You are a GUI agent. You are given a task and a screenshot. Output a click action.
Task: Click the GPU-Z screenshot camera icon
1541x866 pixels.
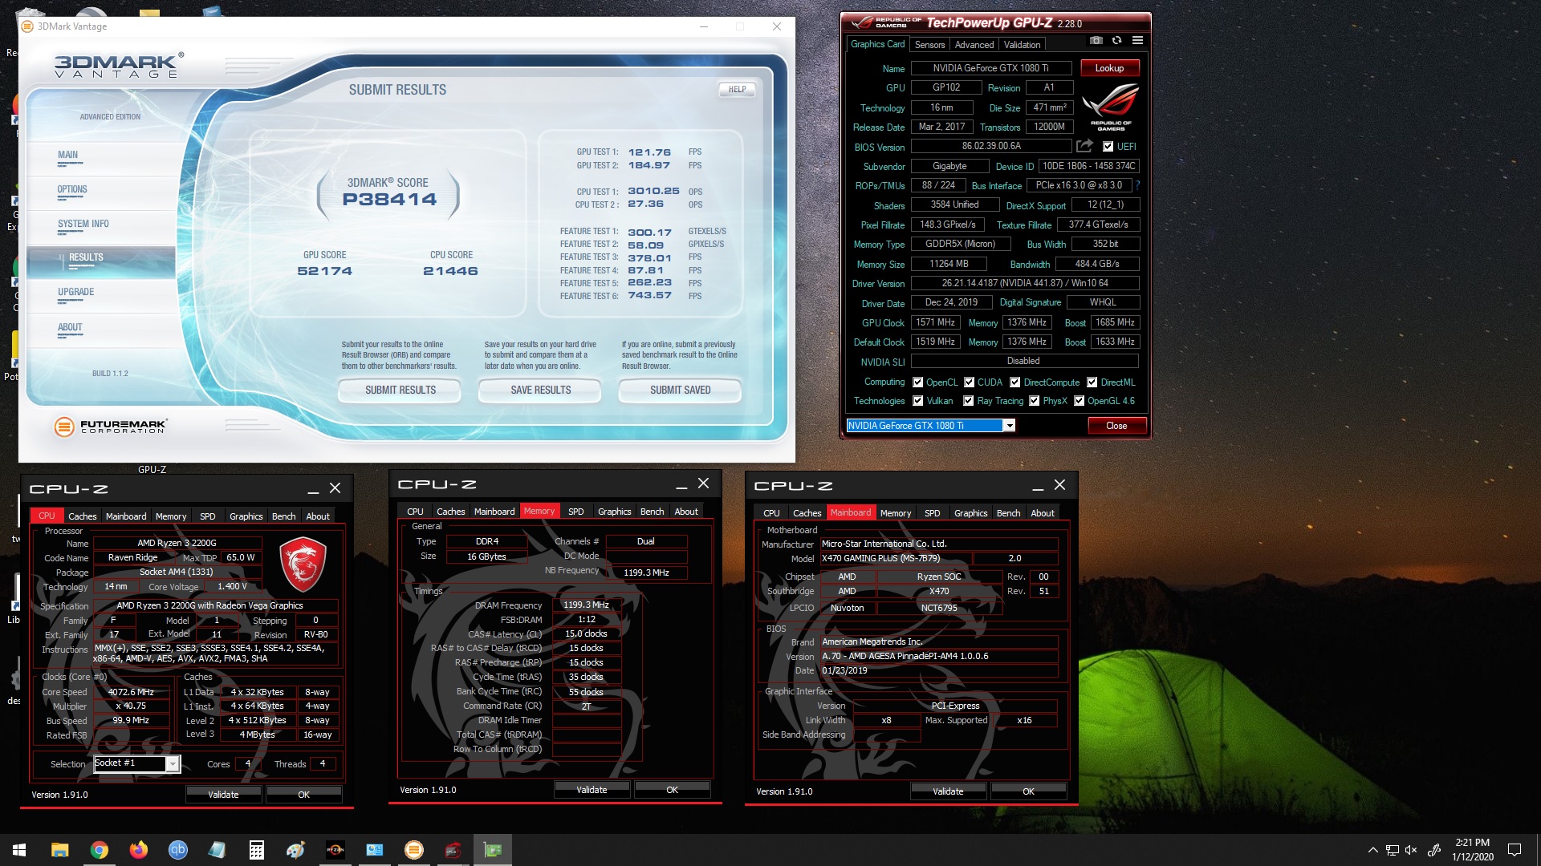[1096, 40]
